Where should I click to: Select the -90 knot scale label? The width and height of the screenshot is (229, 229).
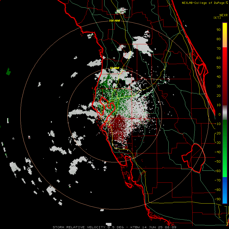pos(218,199)
